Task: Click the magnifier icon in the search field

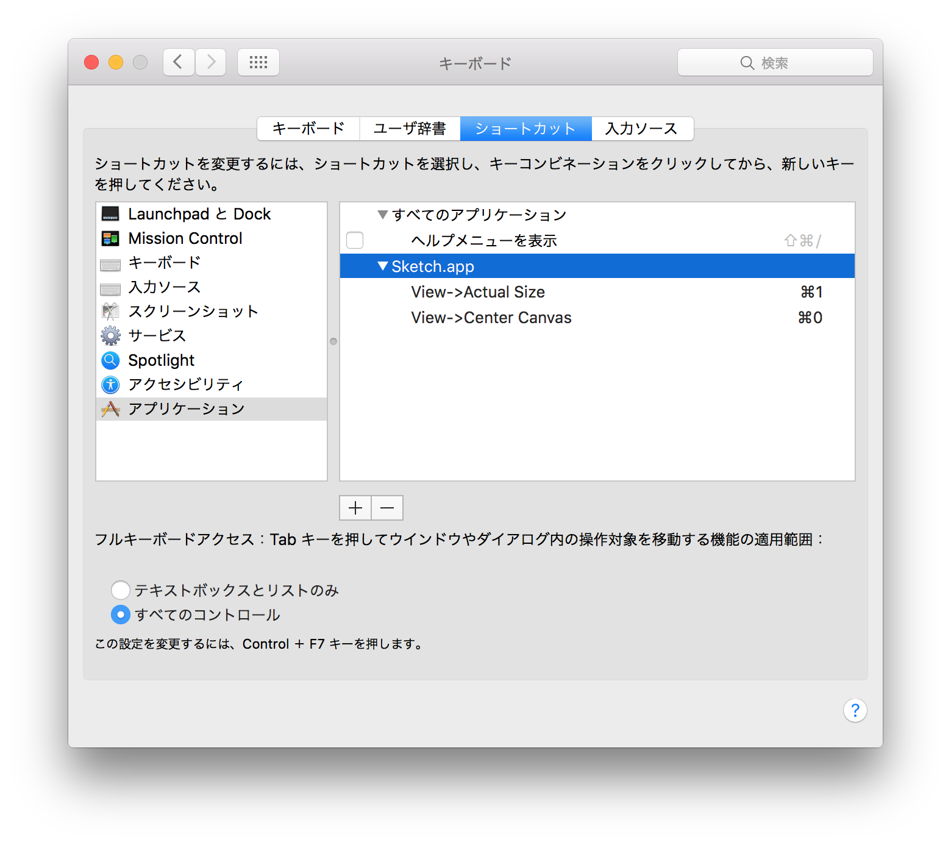Action: tap(747, 63)
